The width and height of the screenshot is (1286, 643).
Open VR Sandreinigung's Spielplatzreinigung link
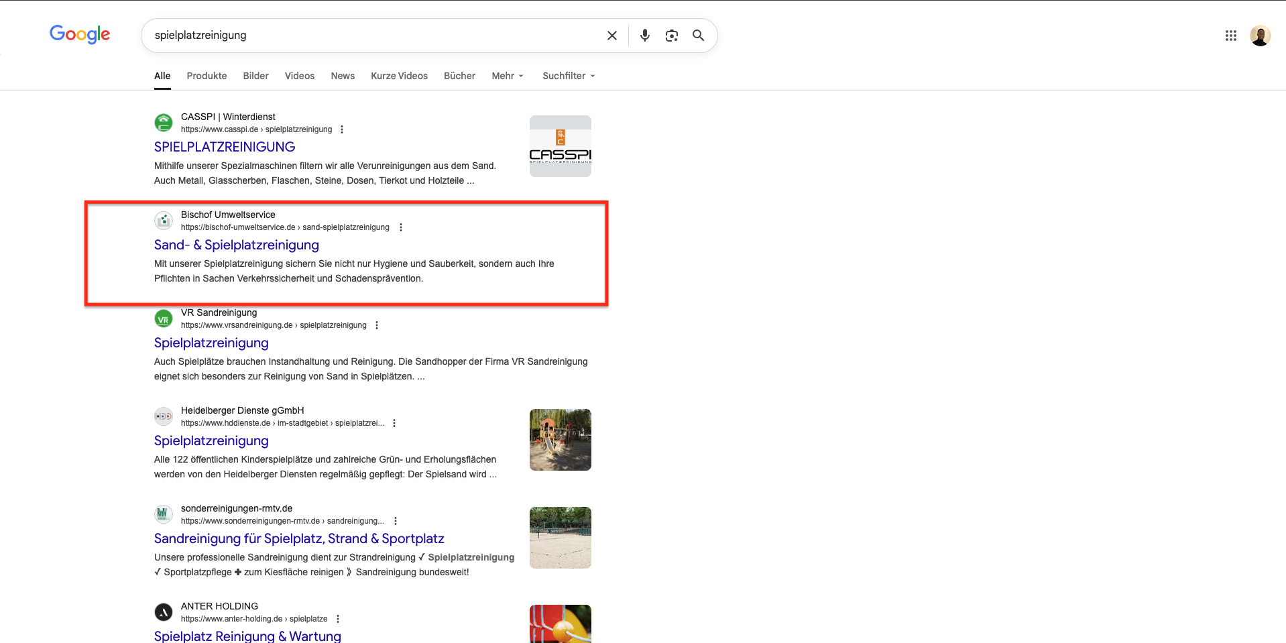click(211, 343)
